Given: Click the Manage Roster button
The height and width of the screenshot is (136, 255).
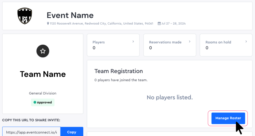Looking at the screenshot, I should pos(228,118).
